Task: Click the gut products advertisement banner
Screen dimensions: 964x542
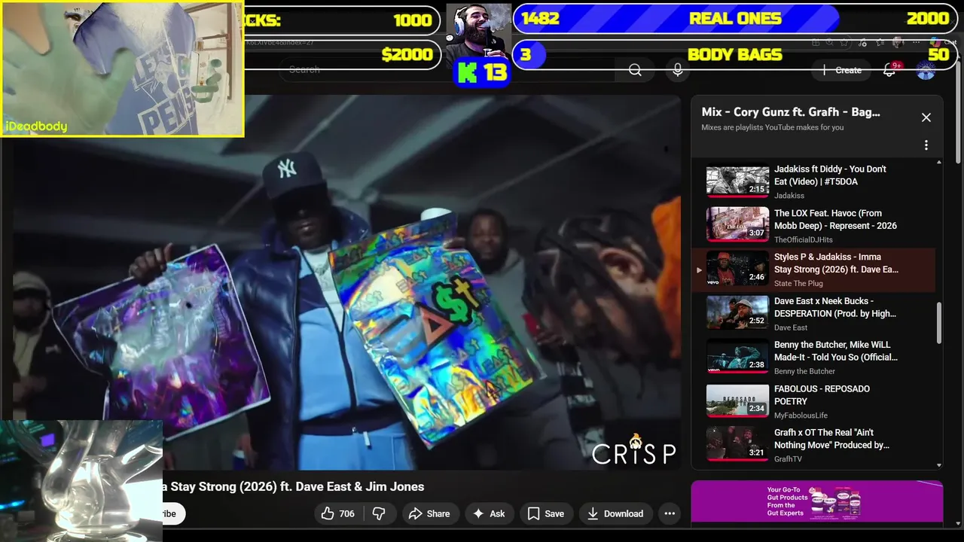Action: [x=817, y=501]
